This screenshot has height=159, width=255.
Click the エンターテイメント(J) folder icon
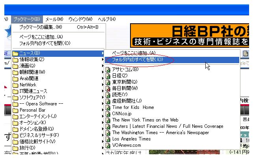point(15,117)
